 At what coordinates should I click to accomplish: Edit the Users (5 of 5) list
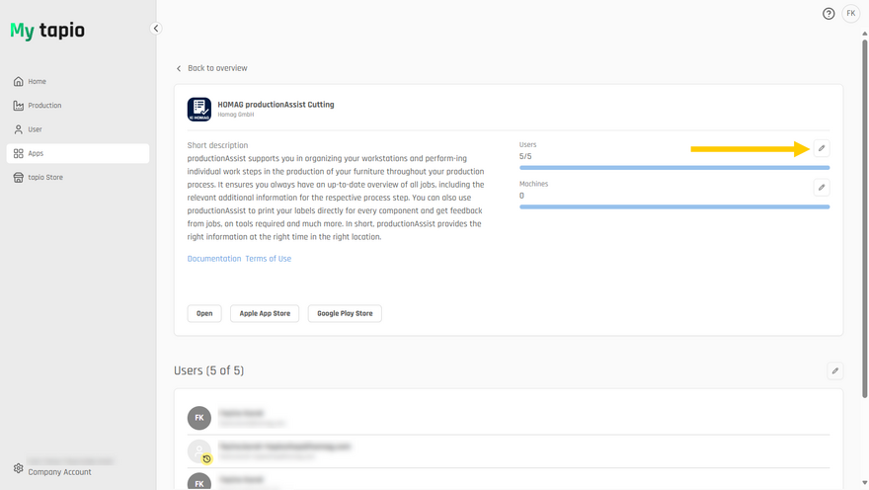pyautogui.click(x=834, y=370)
